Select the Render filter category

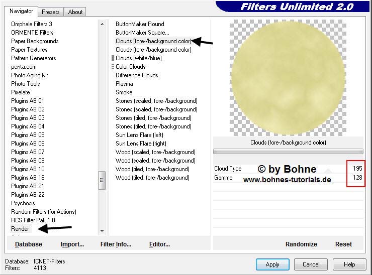point(20,229)
